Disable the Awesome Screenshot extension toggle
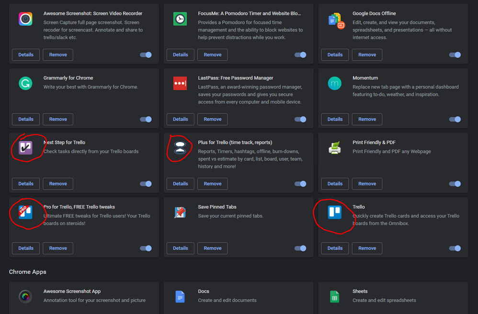 146,55
